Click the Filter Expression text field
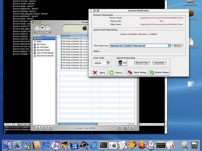The height and width of the screenshot is (151, 202). 138,46
